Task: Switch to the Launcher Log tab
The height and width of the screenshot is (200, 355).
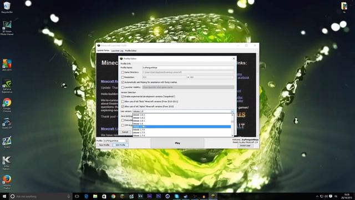Action: 117,51
